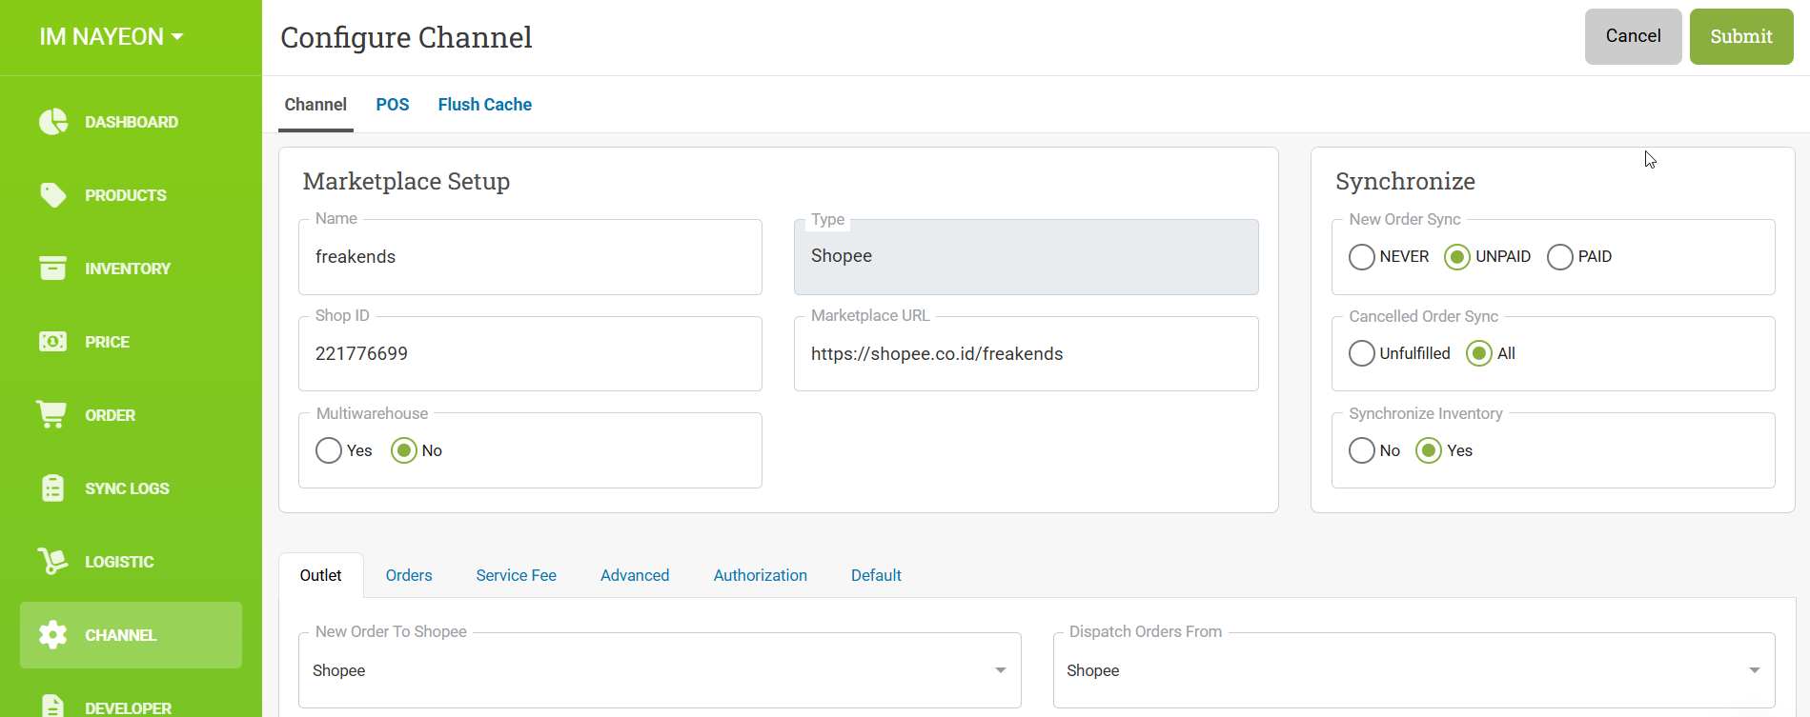Image resolution: width=1810 pixels, height=717 pixels.
Task: Open New Order To Shopee dropdown
Action: (659, 670)
